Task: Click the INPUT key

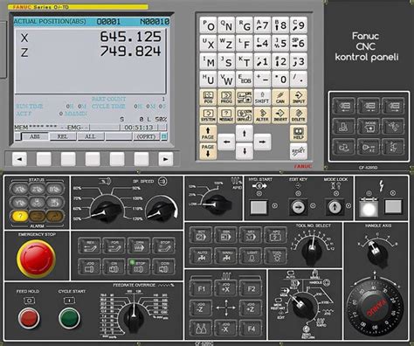Action: [x=299, y=98]
